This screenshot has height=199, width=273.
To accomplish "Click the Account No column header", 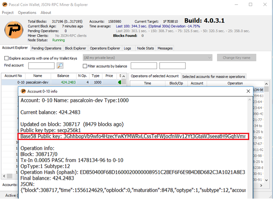I will 13,76.
